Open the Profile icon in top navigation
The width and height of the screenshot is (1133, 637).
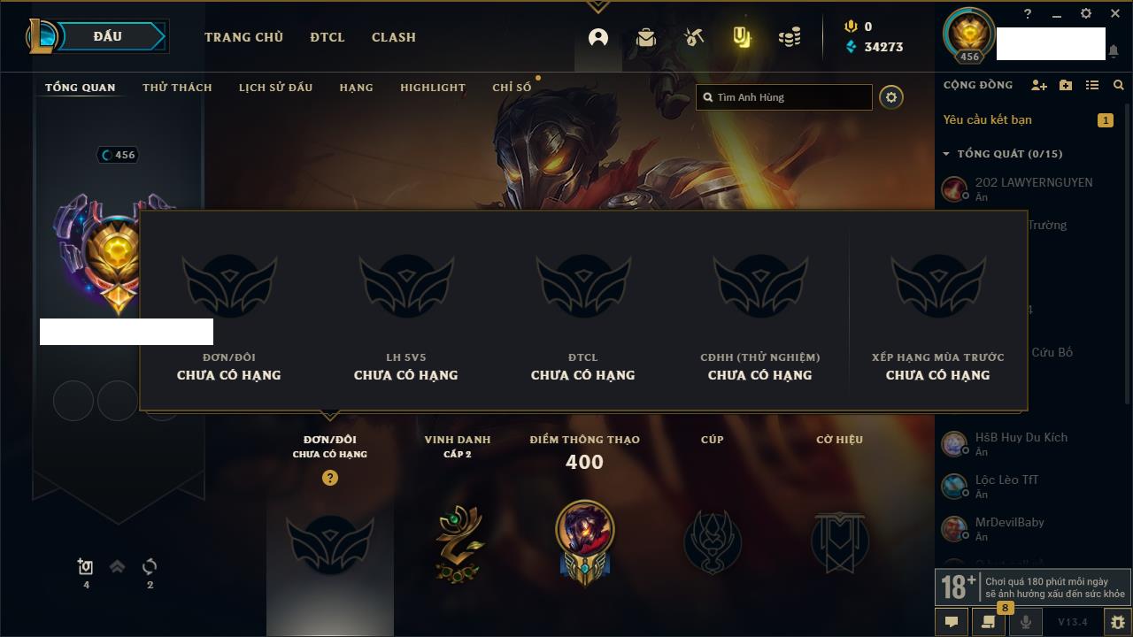click(598, 37)
